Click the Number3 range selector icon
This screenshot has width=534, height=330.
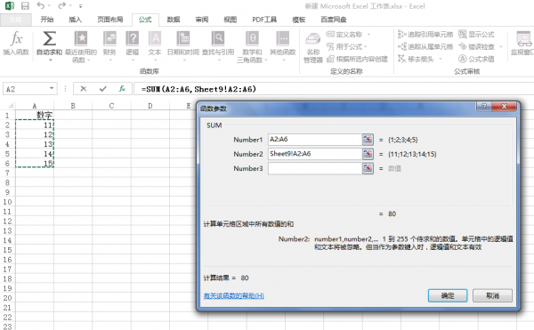[x=368, y=168]
